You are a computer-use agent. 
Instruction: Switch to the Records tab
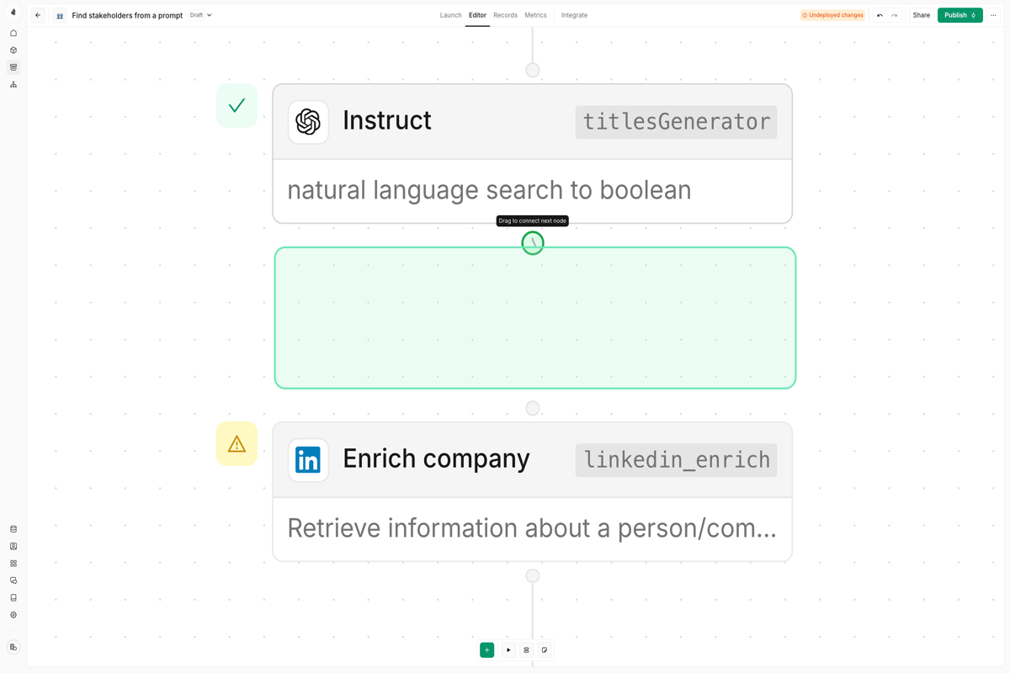click(505, 15)
